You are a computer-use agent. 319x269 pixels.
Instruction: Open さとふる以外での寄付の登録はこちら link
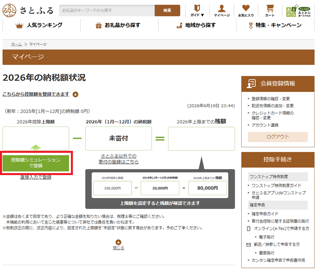pyautogui.click(x=119, y=159)
